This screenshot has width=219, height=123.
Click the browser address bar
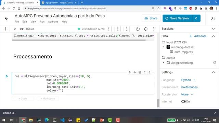(x=88, y=8)
